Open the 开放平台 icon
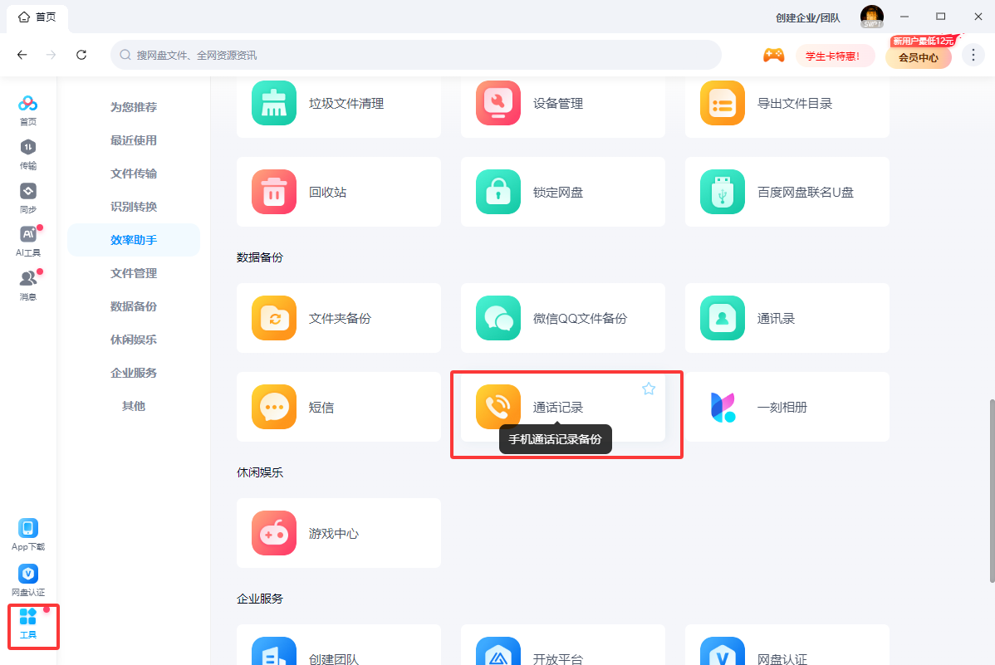 498,651
